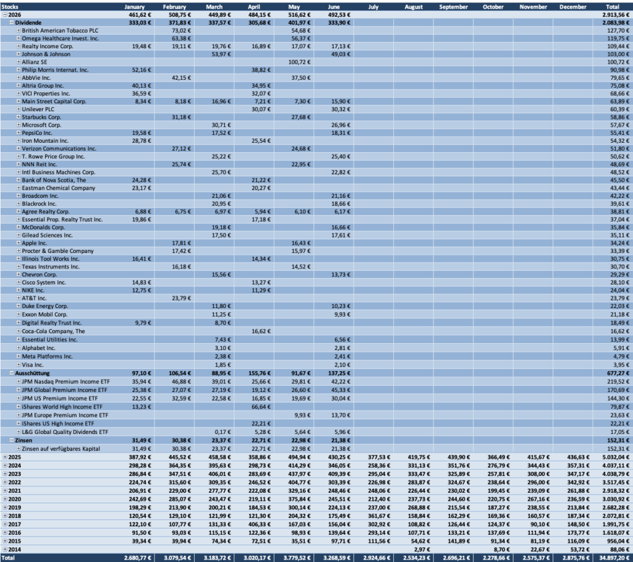Expand JPM Nasdaq Premium Income ETF row
The image size is (633, 562).
[x=19, y=381]
